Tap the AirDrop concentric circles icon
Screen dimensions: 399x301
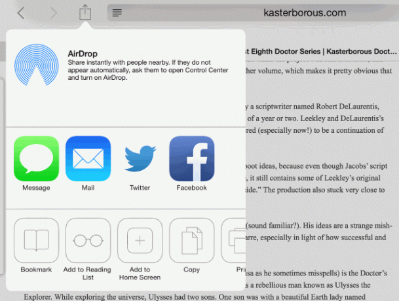click(37, 65)
